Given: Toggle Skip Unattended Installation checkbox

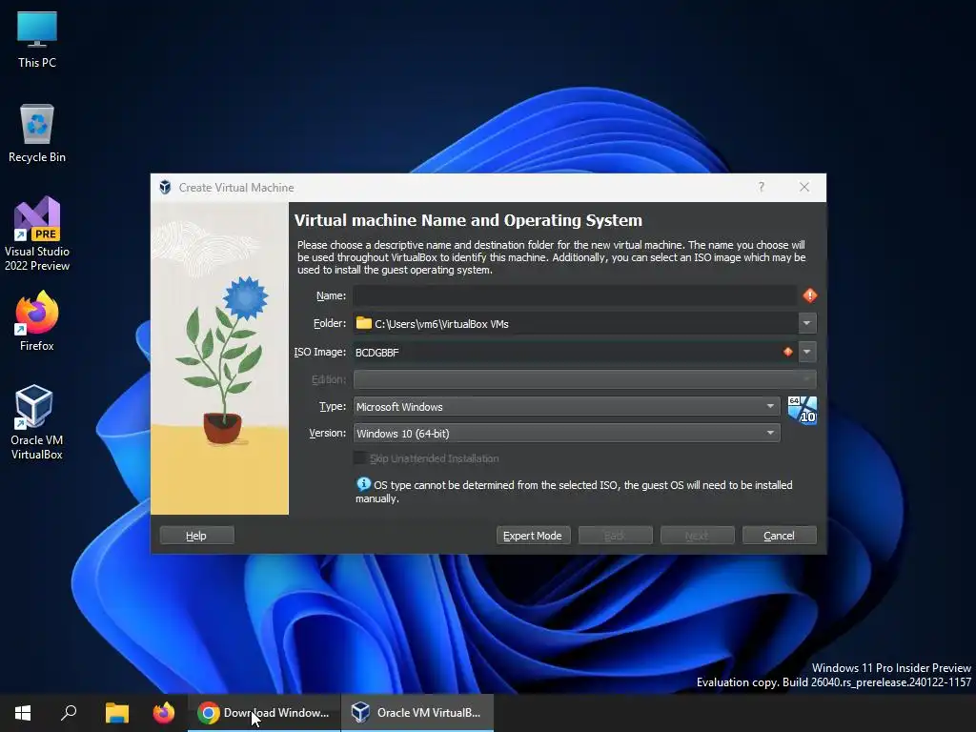Looking at the screenshot, I should (x=359, y=458).
